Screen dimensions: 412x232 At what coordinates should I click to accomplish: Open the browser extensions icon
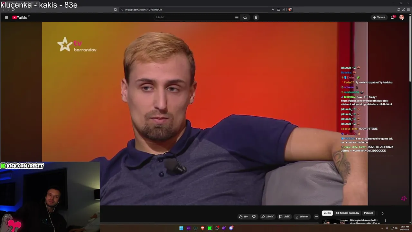point(399,10)
